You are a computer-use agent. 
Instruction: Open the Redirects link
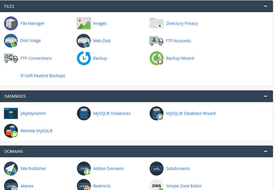(x=102, y=186)
